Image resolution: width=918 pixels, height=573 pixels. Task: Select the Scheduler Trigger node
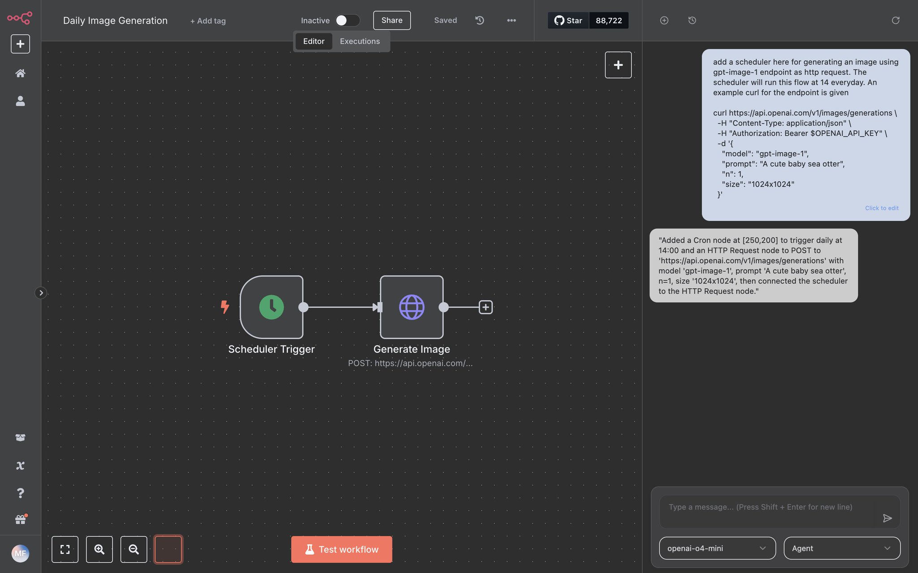click(x=272, y=307)
